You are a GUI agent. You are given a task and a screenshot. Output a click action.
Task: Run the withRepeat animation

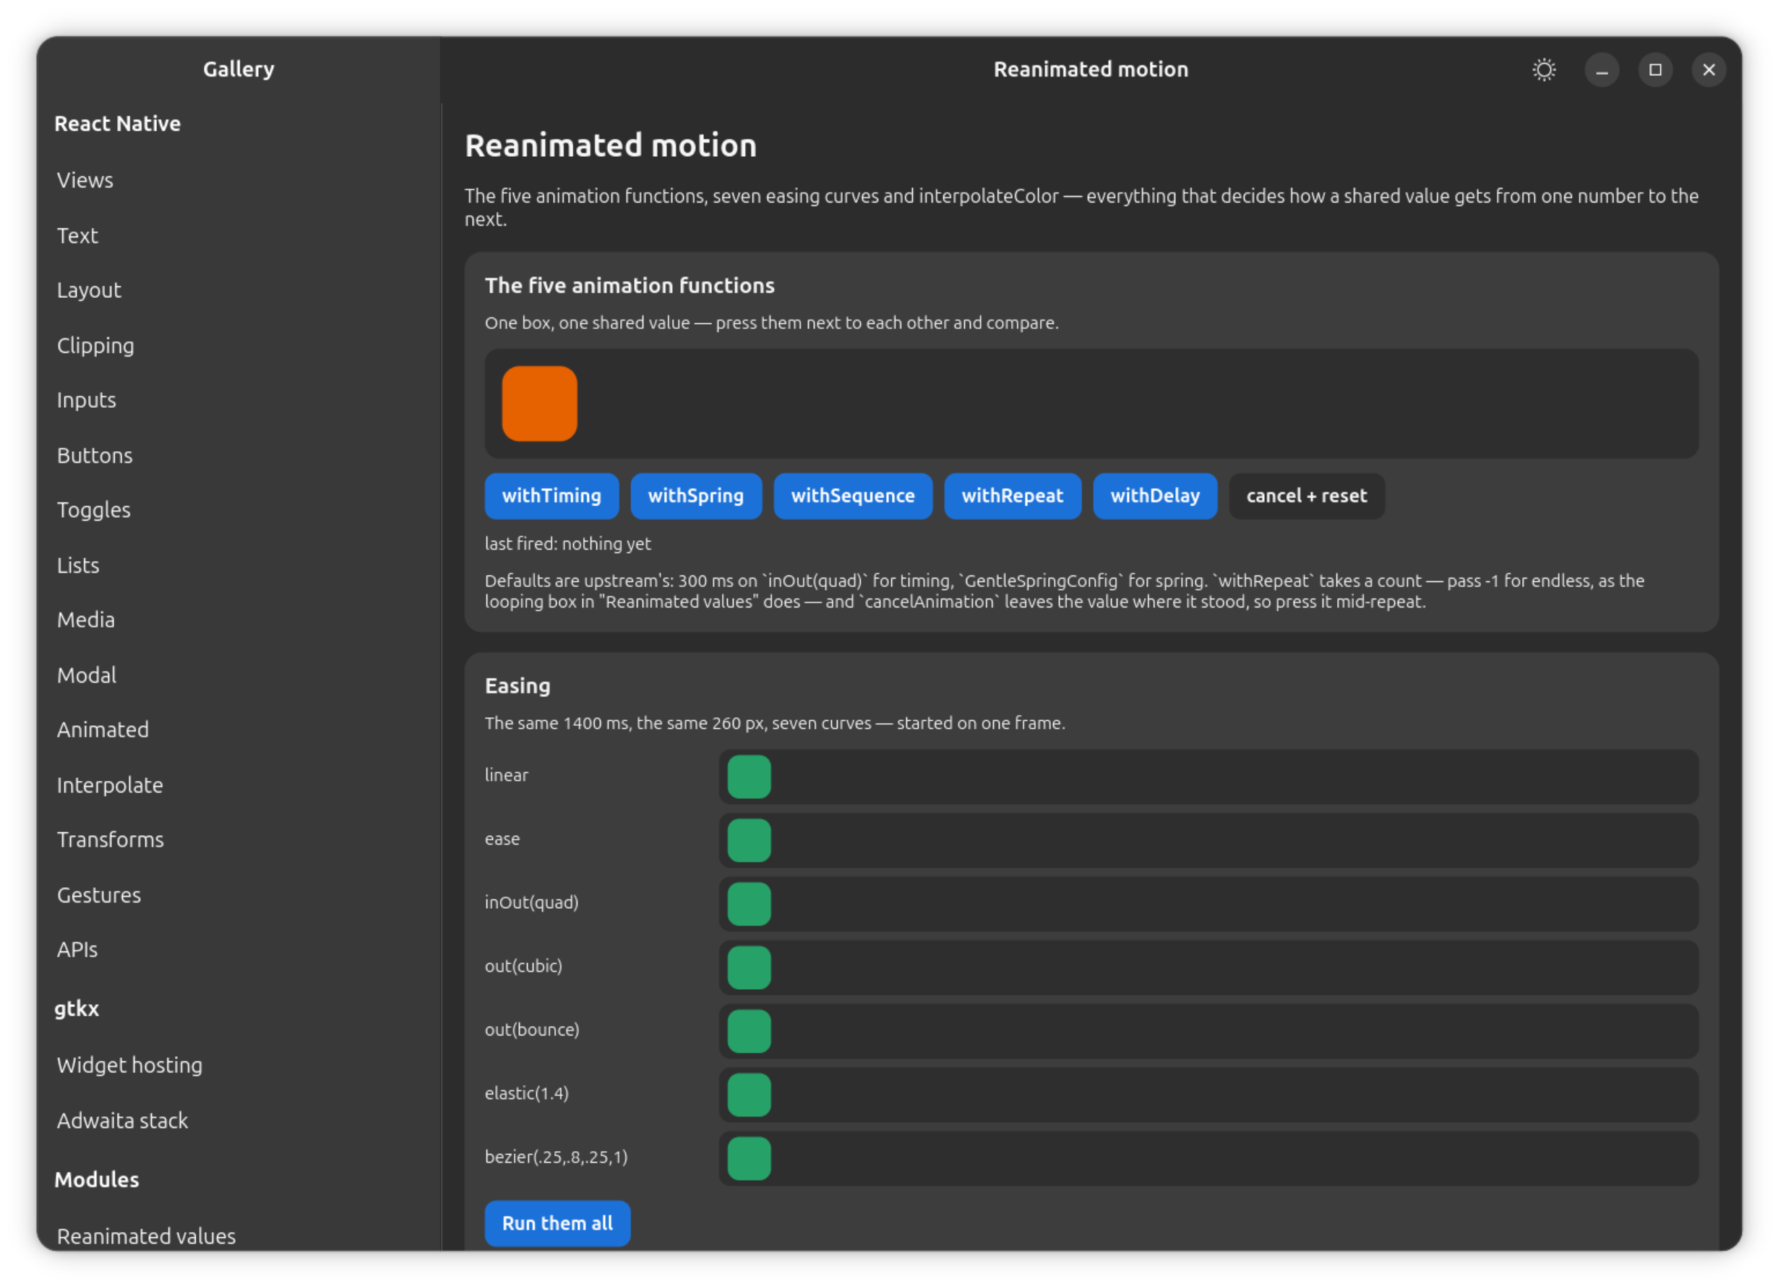pyautogui.click(x=1012, y=496)
